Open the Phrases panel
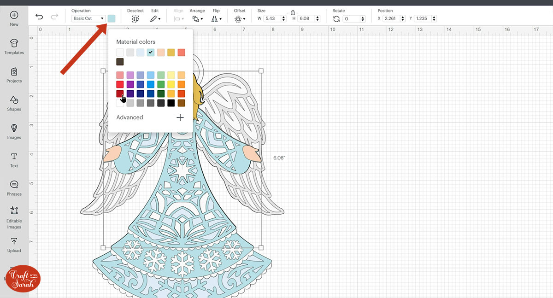 coord(14,187)
